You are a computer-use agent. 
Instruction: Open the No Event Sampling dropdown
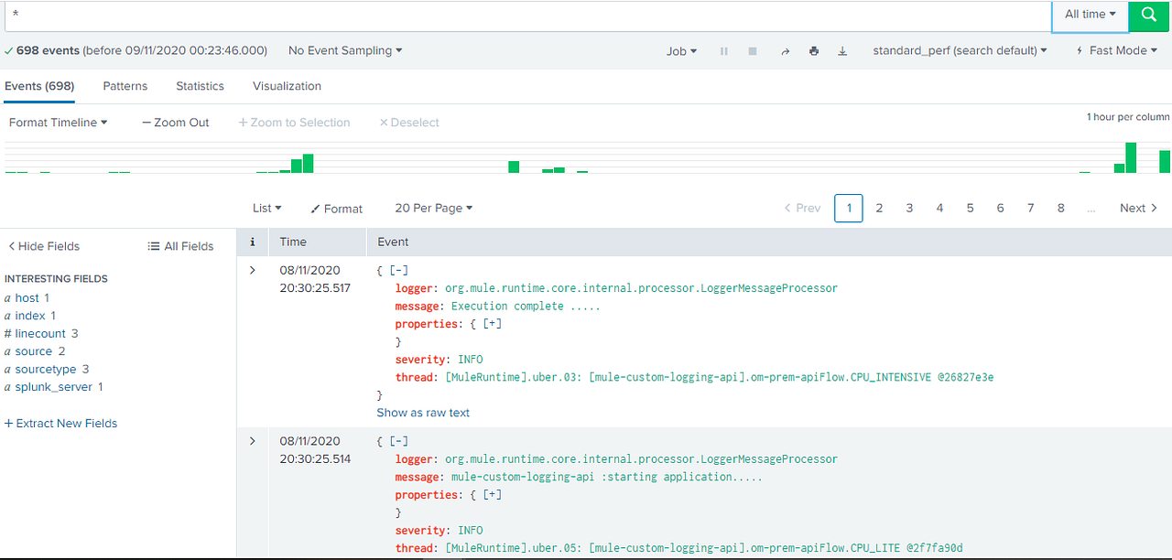(x=345, y=50)
